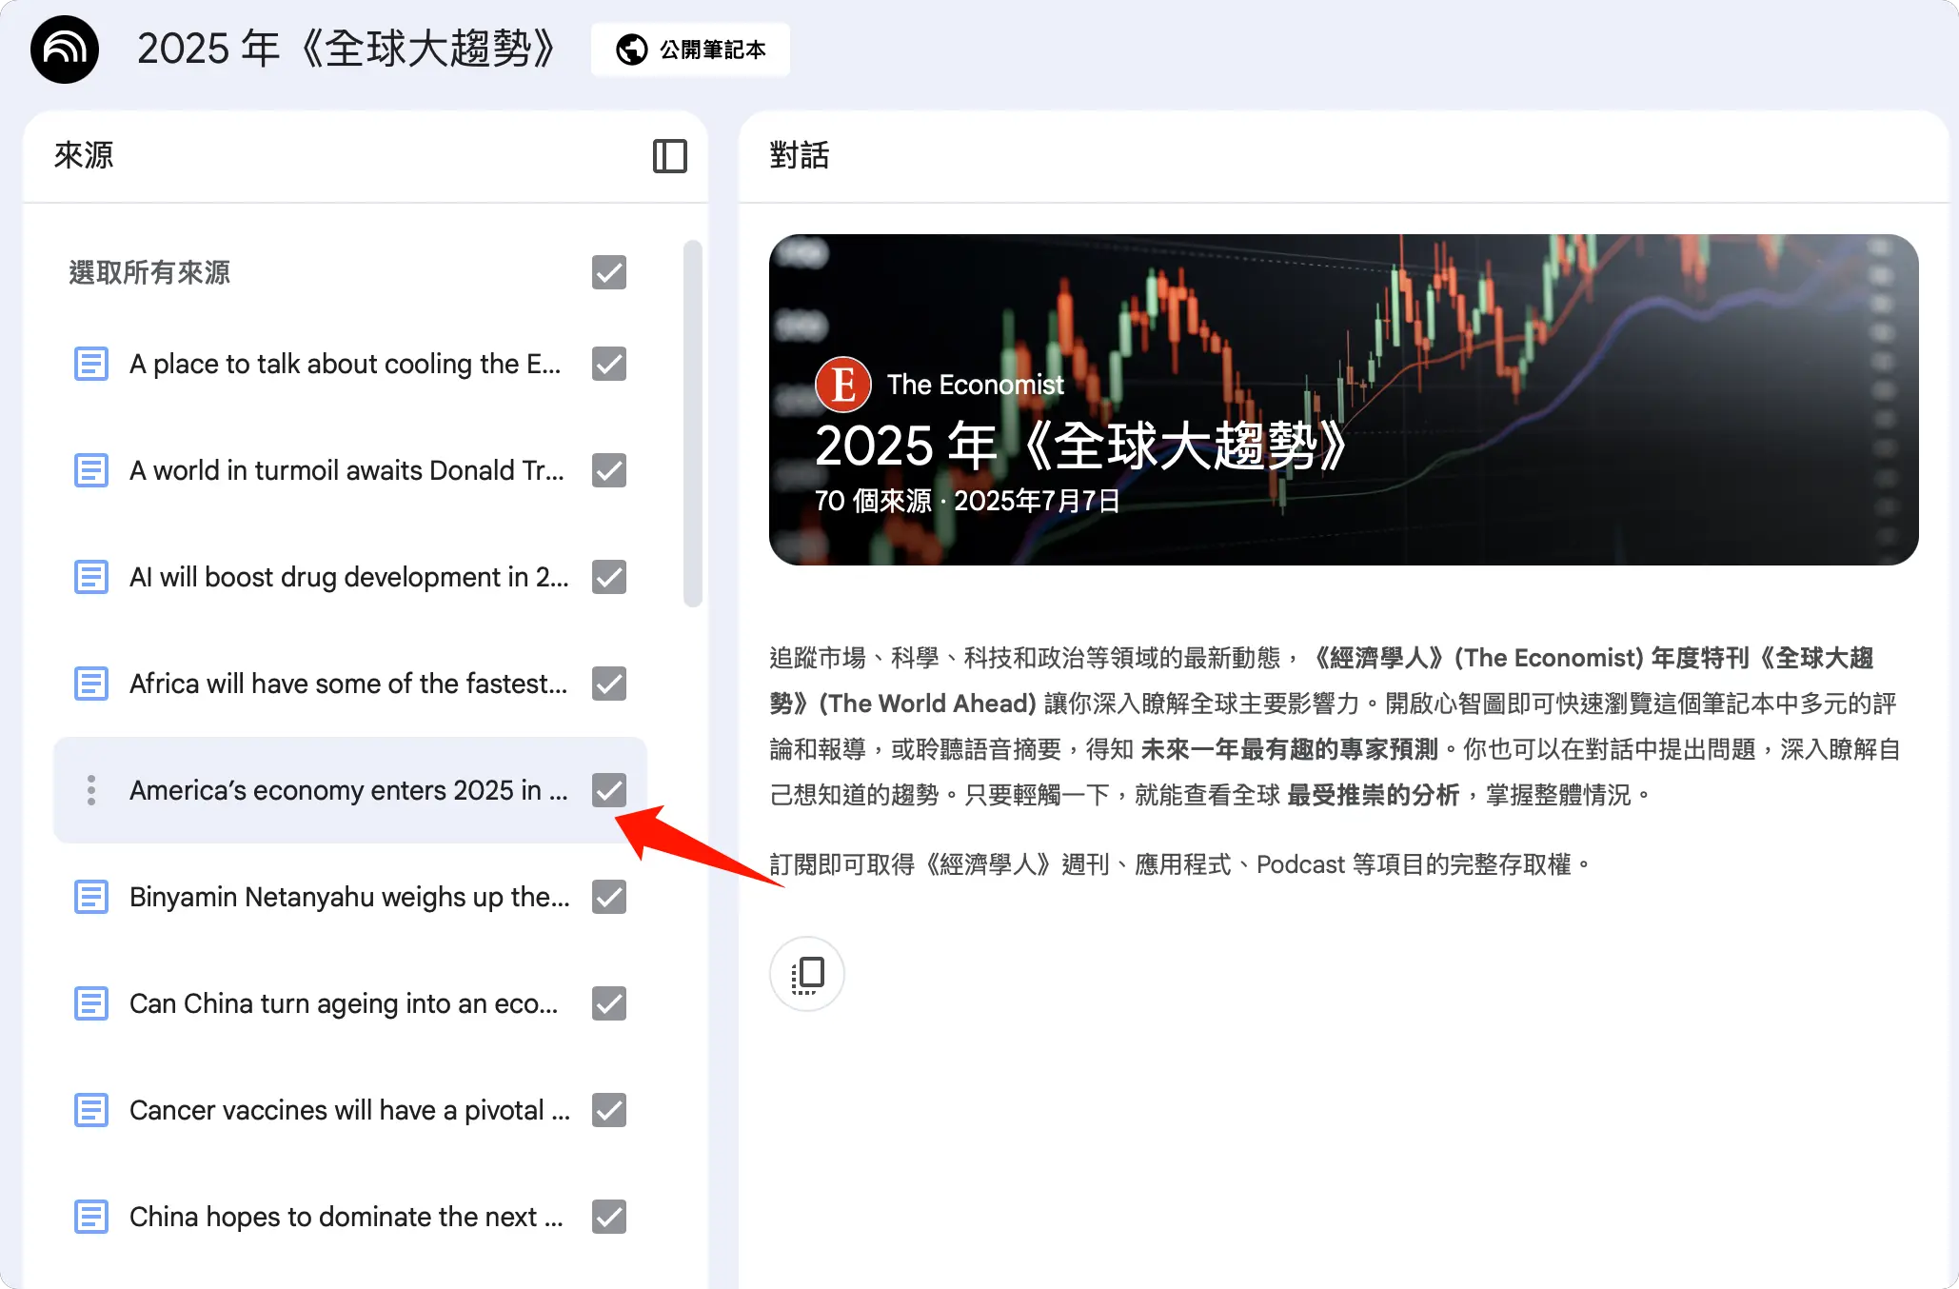Click the document icon for 'Binyamin Netanyahu weighs up'
Screen dimensions: 1959x1289
[x=91, y=897]
